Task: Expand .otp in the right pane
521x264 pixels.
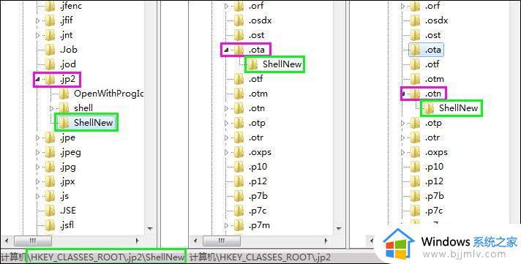Action: point(402,123)
